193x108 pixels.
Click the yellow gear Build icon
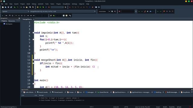coord(37,7)
